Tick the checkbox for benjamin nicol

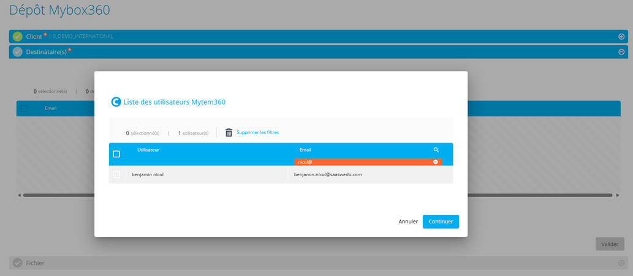tap(116, 175)
